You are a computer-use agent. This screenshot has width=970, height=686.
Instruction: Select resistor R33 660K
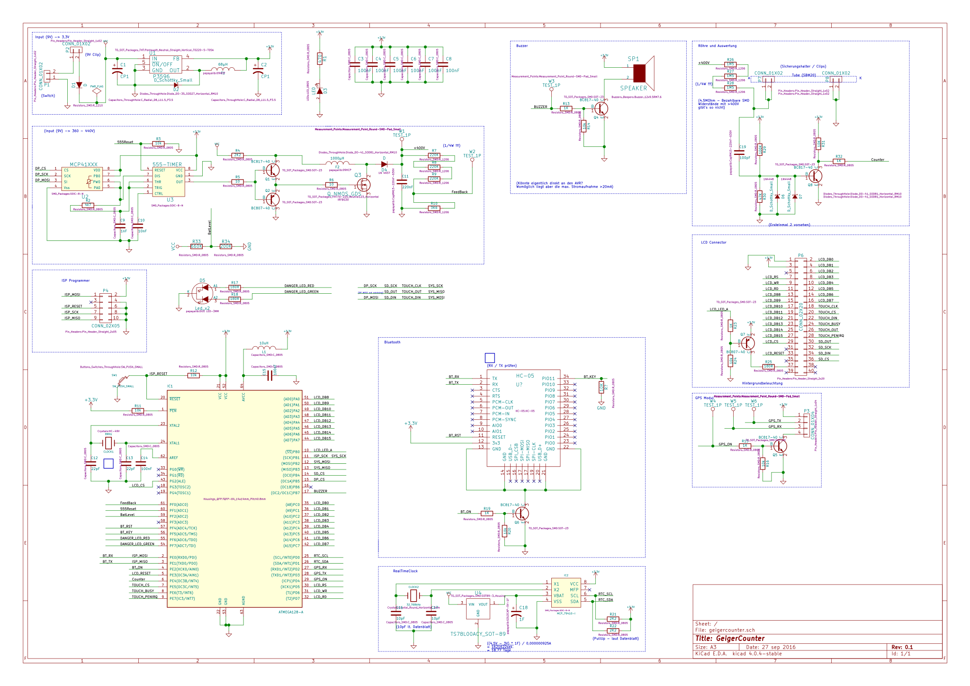point(197,246)
